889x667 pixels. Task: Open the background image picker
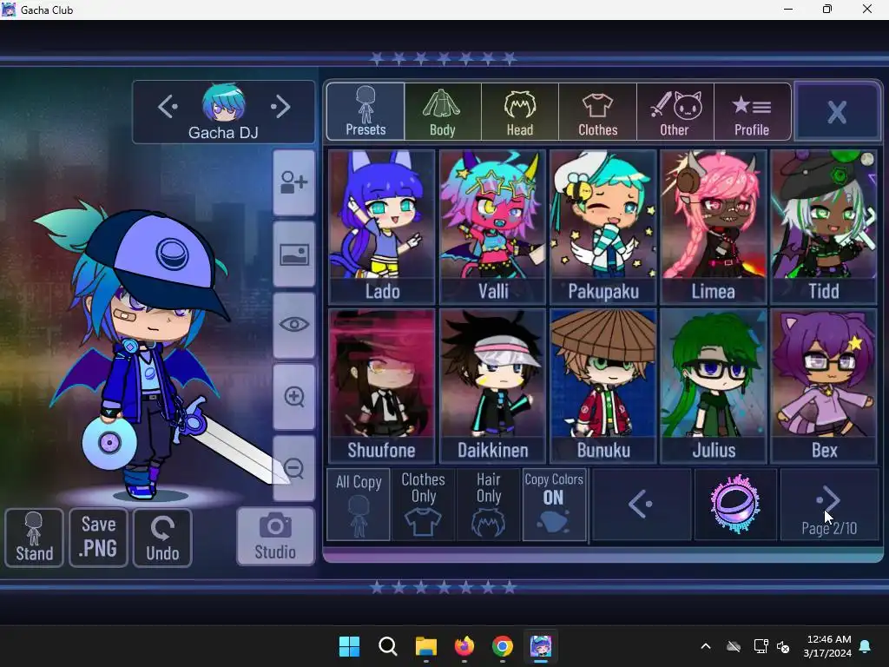293,254
